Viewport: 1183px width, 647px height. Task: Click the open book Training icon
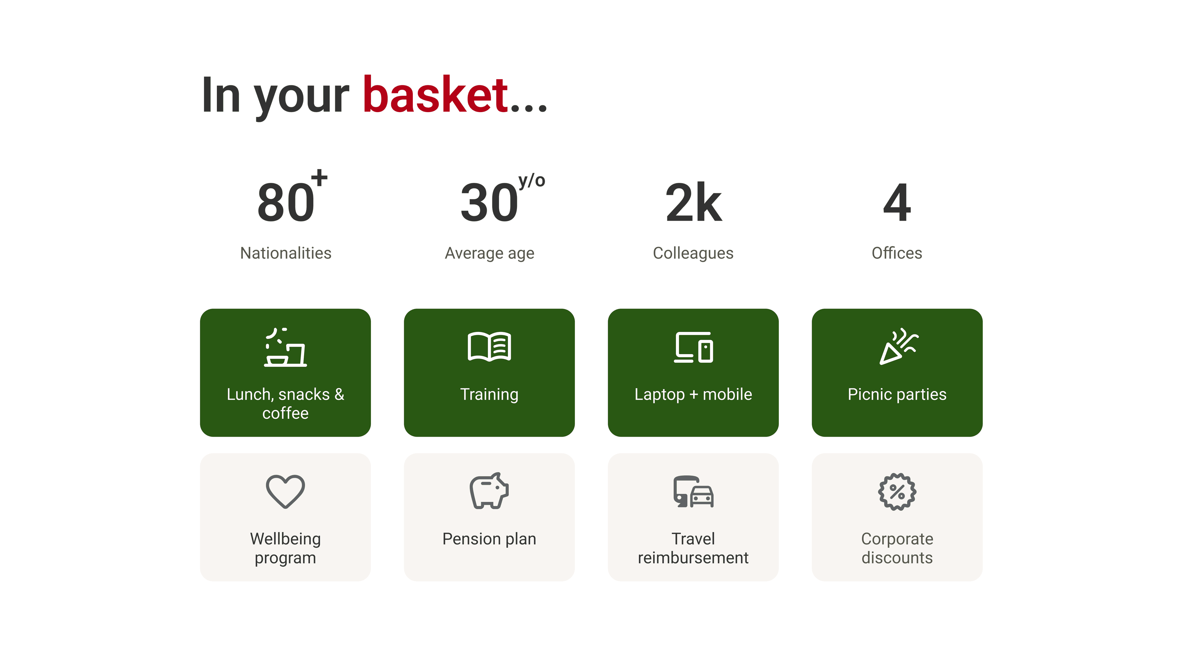pyautogui.click(x=489, y=347)
